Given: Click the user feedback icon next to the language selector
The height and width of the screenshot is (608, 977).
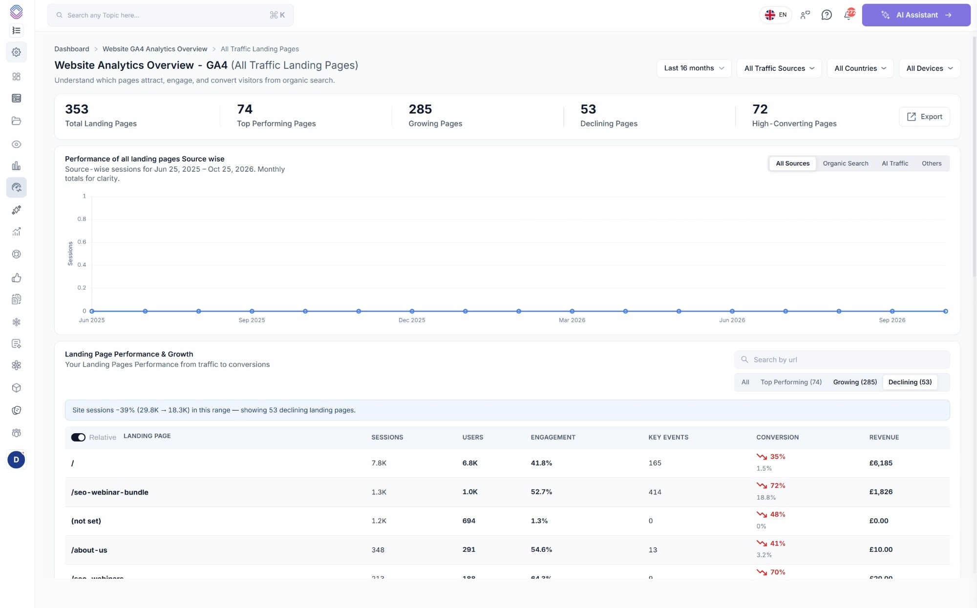Looking at the screenshot, I should pyautogui.click(x=805, y=15).
